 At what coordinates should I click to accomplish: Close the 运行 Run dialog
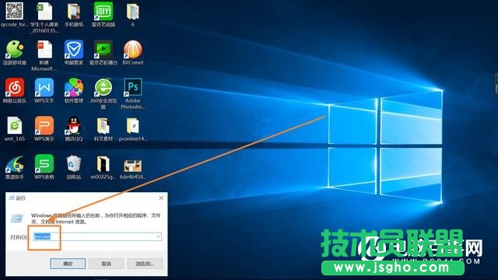[x=161, y=198]
